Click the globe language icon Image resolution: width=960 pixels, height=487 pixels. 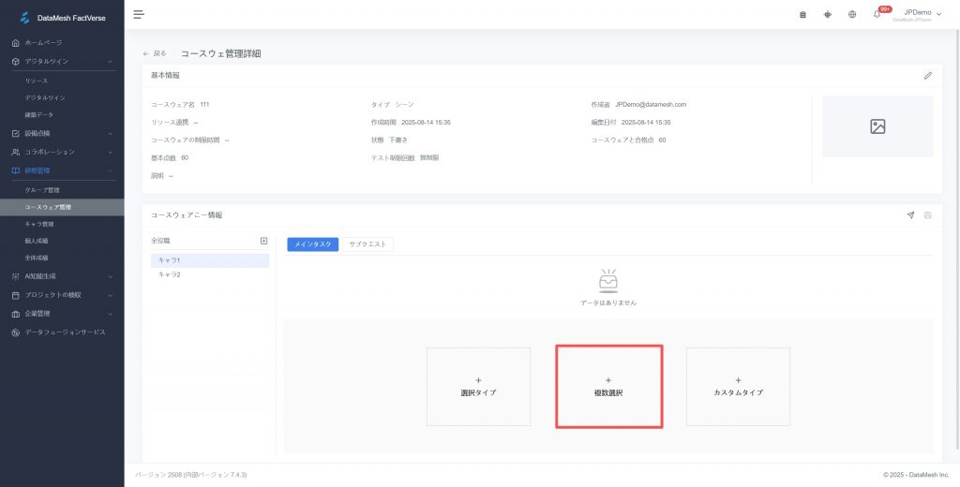click(852, 14)
